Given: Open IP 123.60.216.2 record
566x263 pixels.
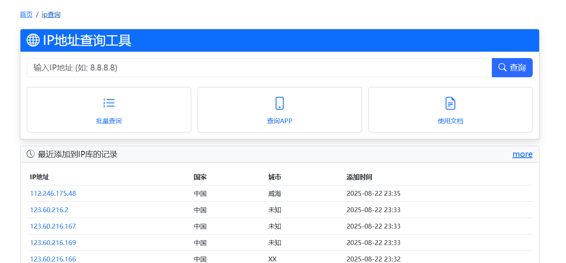Looking at the screenshot, I should pos(49,210).
